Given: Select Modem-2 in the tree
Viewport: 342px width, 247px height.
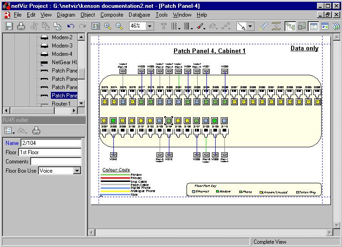Looking at the screenshot, I should pyautogui.click(x=62, y=37).
